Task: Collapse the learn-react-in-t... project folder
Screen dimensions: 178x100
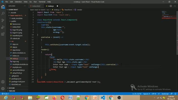Action: (x=17, y=16)
